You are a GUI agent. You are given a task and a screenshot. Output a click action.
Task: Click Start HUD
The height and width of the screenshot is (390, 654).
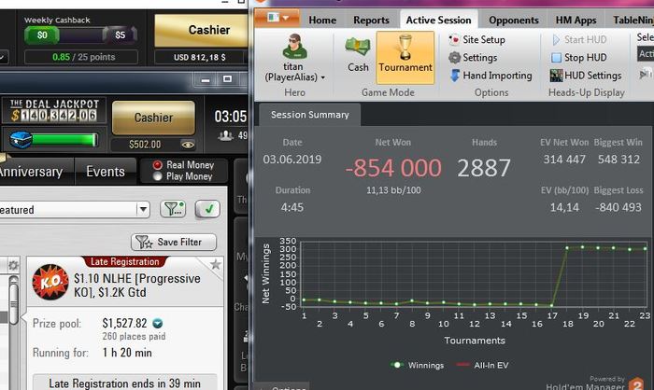pyautogui.click(x=579, y=39)
